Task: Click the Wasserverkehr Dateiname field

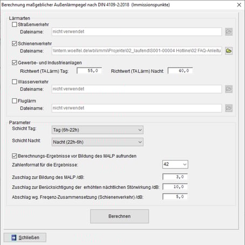Action: (x=137, y=89)
